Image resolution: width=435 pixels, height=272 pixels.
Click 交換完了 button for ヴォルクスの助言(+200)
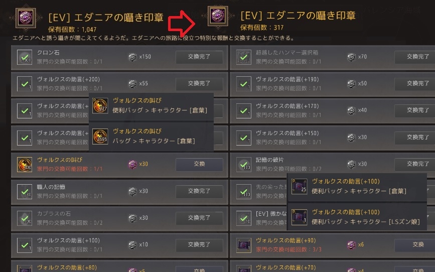[x=199, y=83]
